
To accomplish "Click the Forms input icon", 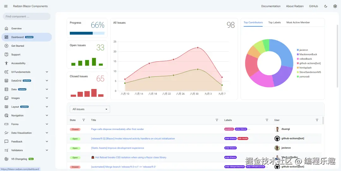I will 7,124.
